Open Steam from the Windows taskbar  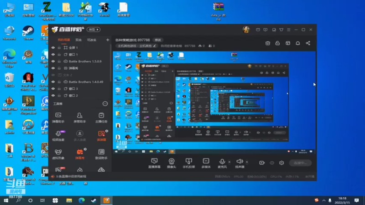pos(94,200)
